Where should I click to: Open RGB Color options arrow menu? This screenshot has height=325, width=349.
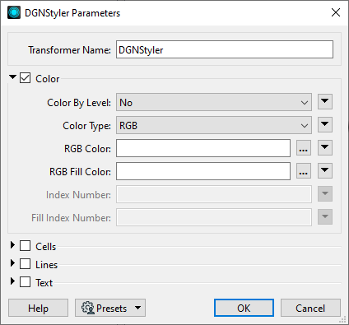tap(325, 148)
